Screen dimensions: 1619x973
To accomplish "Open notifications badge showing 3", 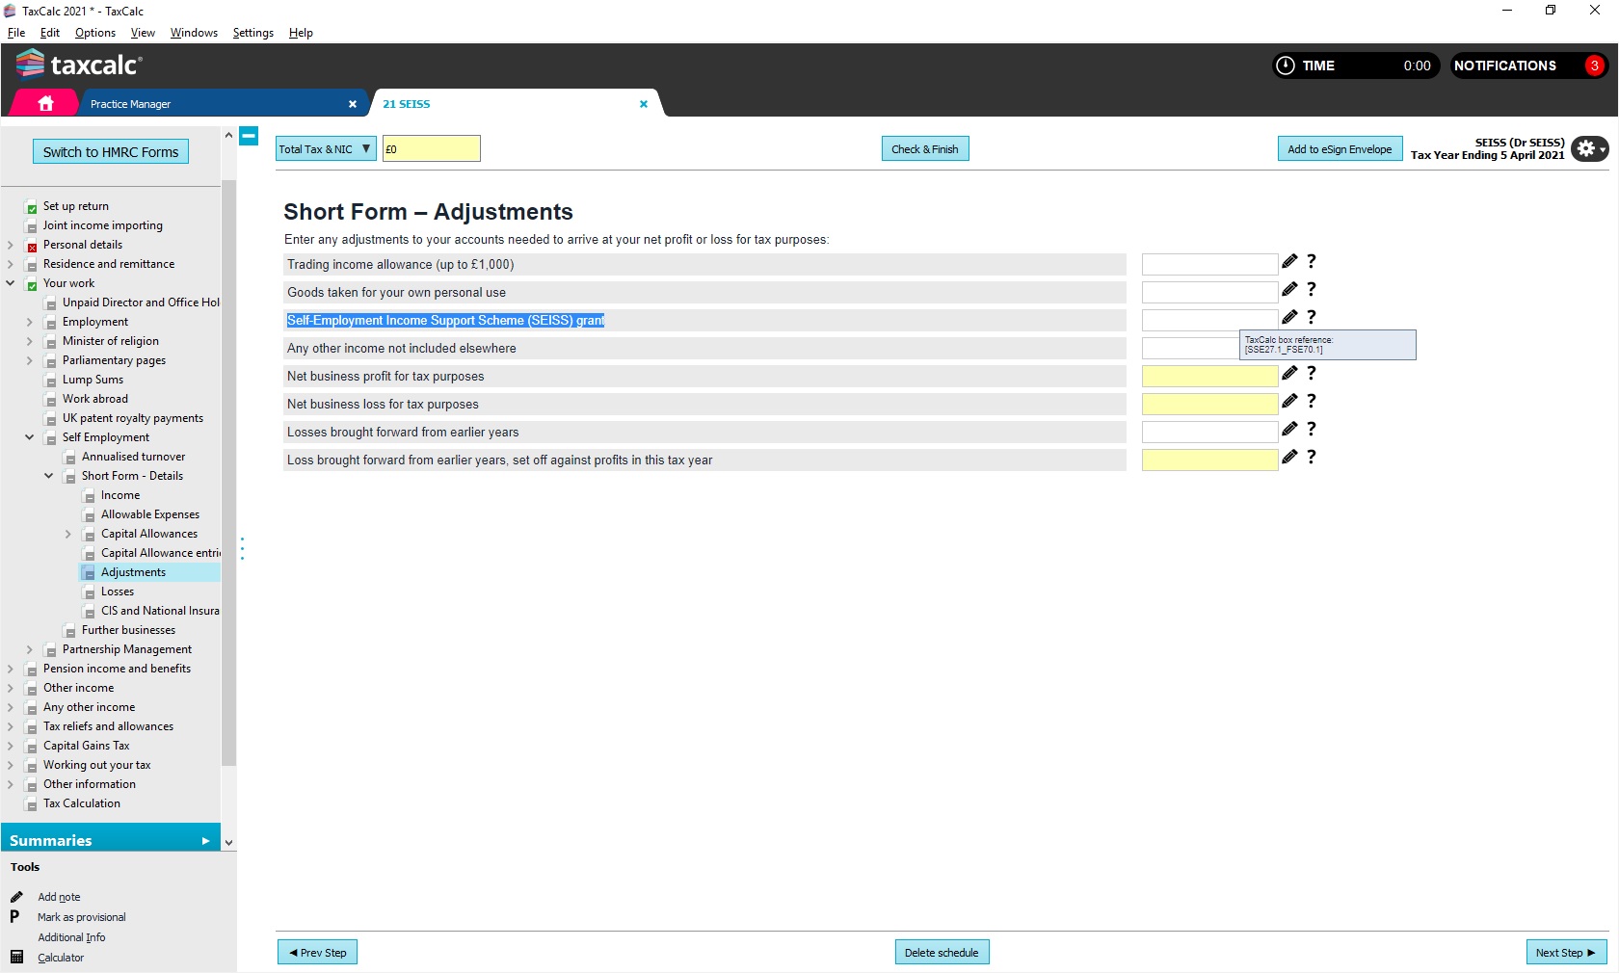I will coord(1595,66).
